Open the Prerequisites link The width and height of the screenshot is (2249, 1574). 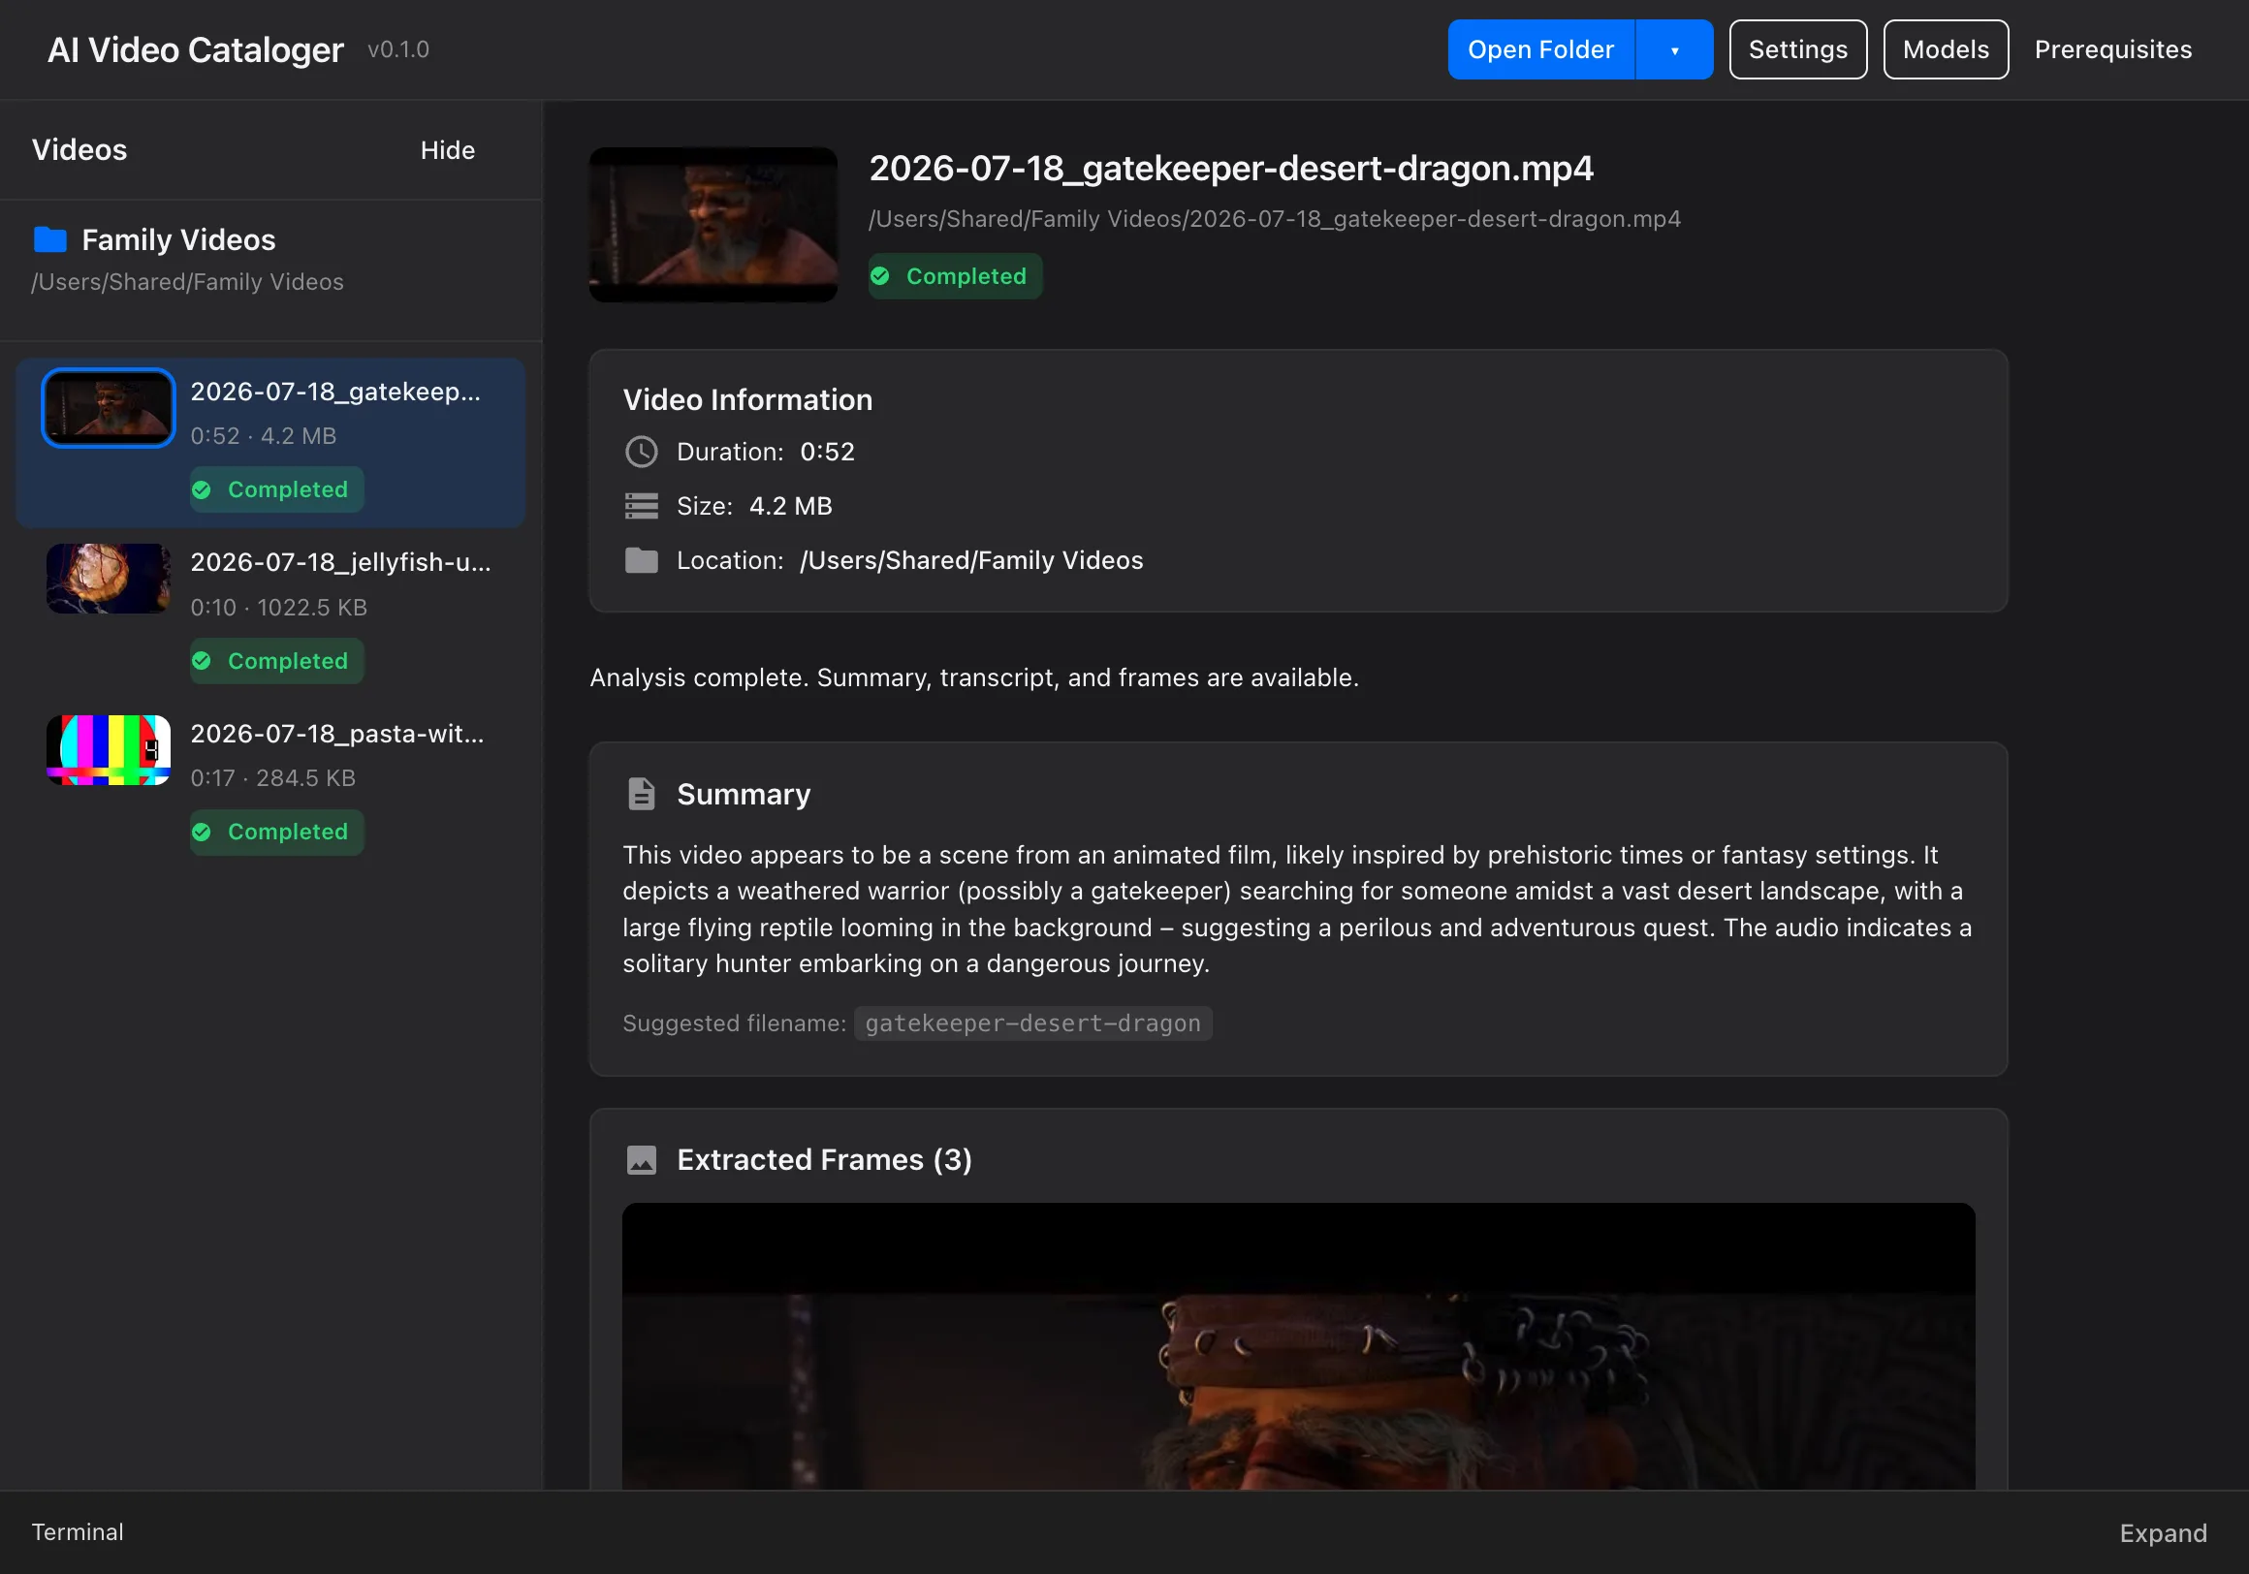coord(2112,49)
